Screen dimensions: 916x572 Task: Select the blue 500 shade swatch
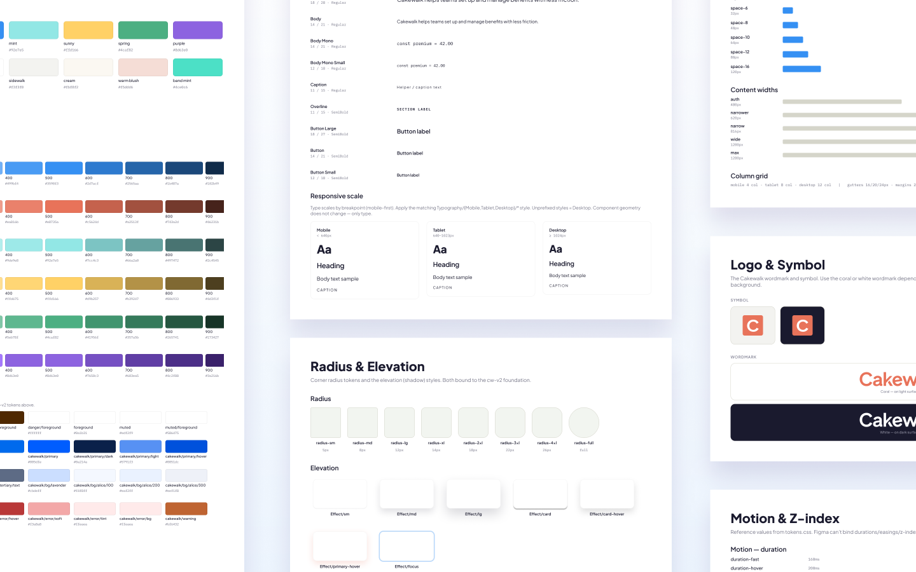[x=64, y=168]
